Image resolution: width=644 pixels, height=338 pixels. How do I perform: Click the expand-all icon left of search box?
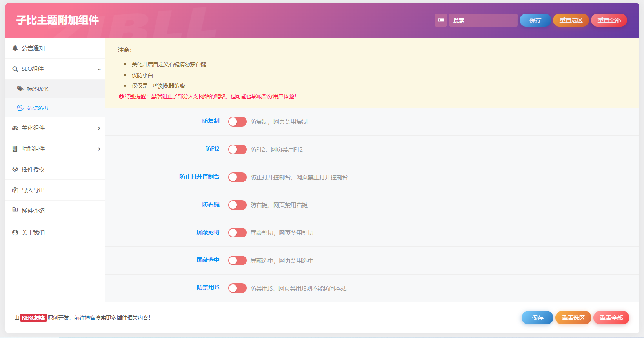pos(440,20)
